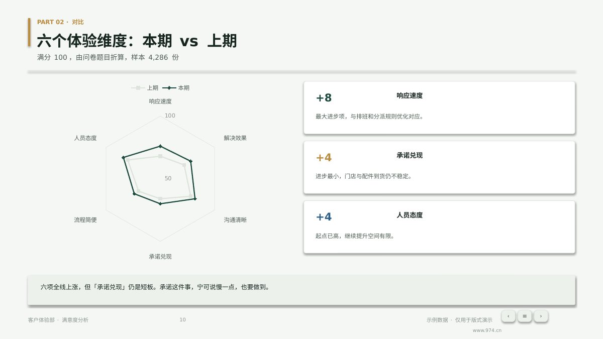The height and width of the screenshot is (339, 603).
Task: Click the 100 scale label on radar
Action: (x=170, y=116)
